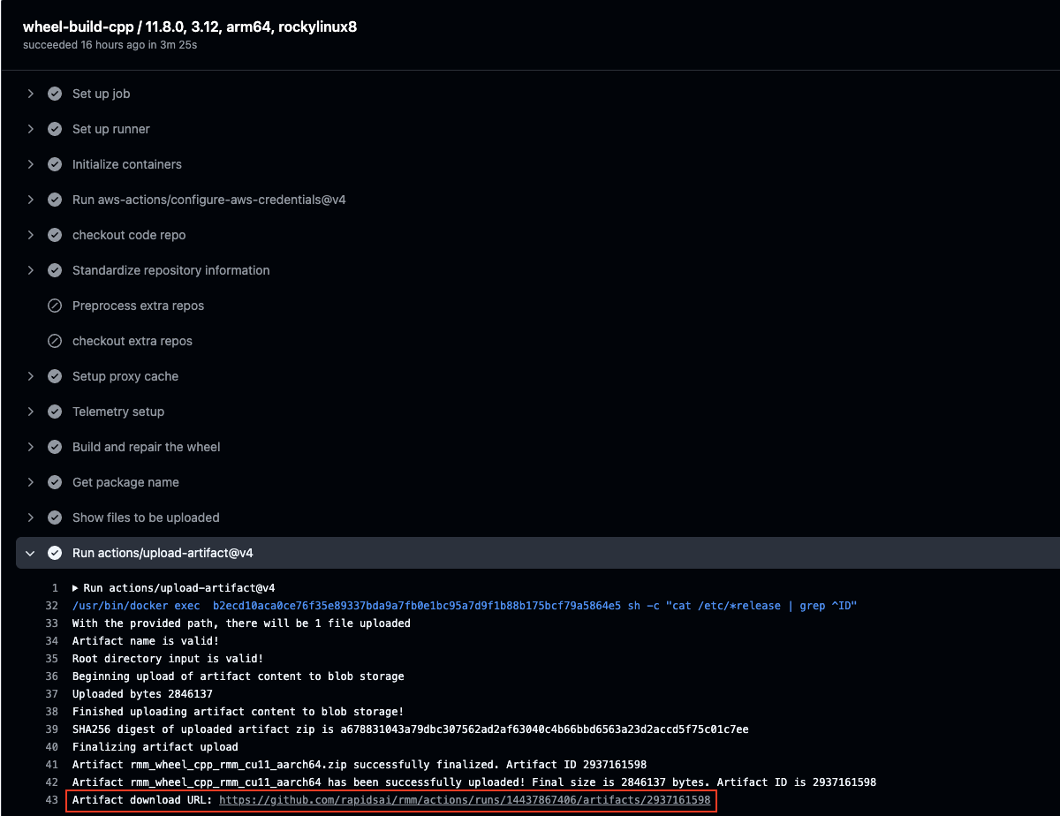Open the artifact download URL link

click(x=465, y=800)
